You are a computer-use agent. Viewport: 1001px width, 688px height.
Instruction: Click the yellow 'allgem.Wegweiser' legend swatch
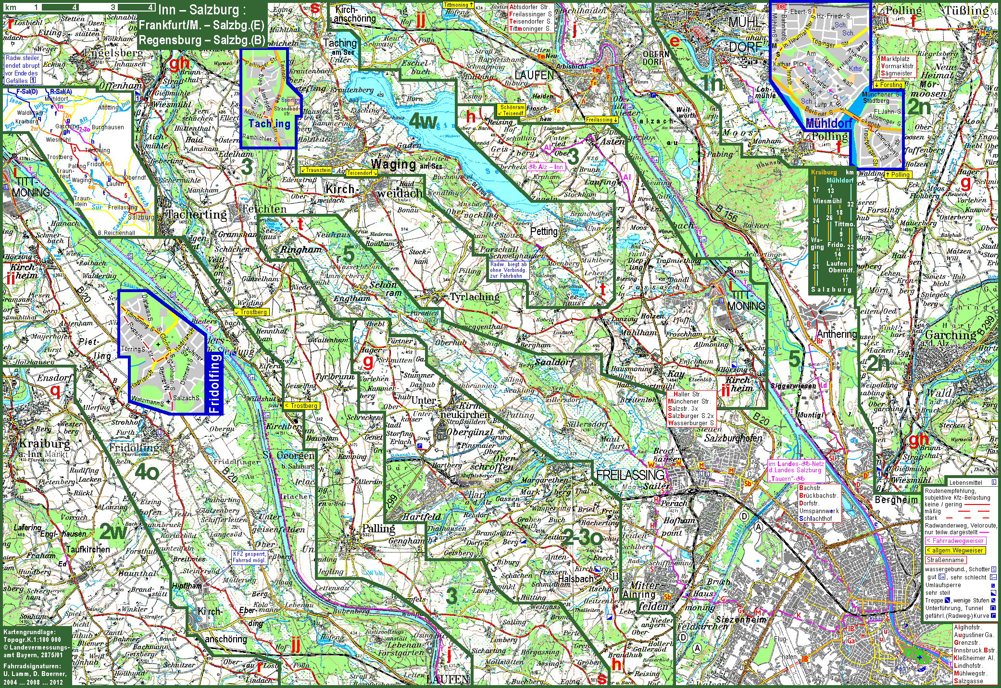point(955,550)
